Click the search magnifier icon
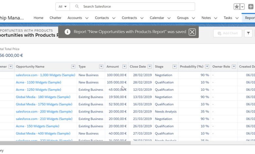 click(77, 6)
